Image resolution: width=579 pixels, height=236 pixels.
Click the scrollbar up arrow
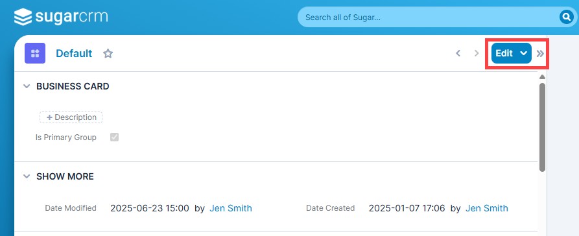(542, 77)
